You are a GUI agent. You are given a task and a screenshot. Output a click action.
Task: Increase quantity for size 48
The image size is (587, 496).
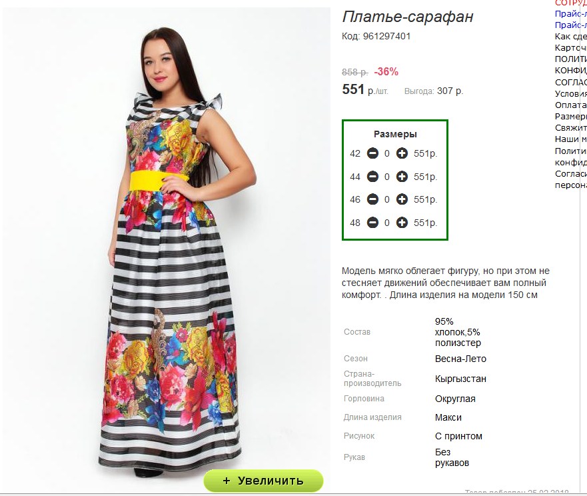point(402,223)
